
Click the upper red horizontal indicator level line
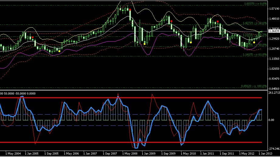point(131,98)
